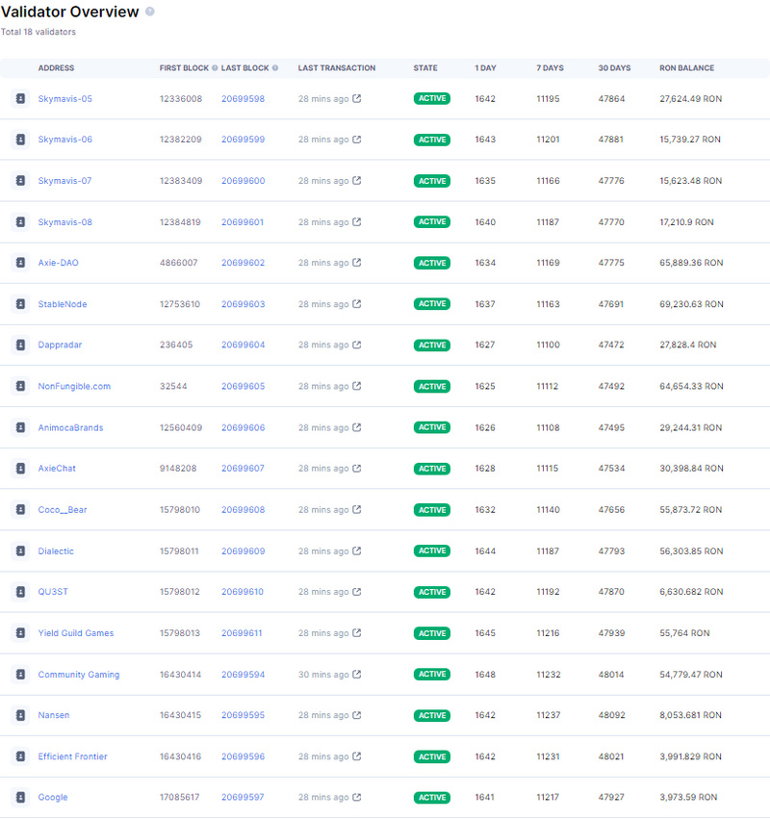The height and width of the screenshot is (819, 770).
Task: Click the ADDRESS column header
Action: 56,68
